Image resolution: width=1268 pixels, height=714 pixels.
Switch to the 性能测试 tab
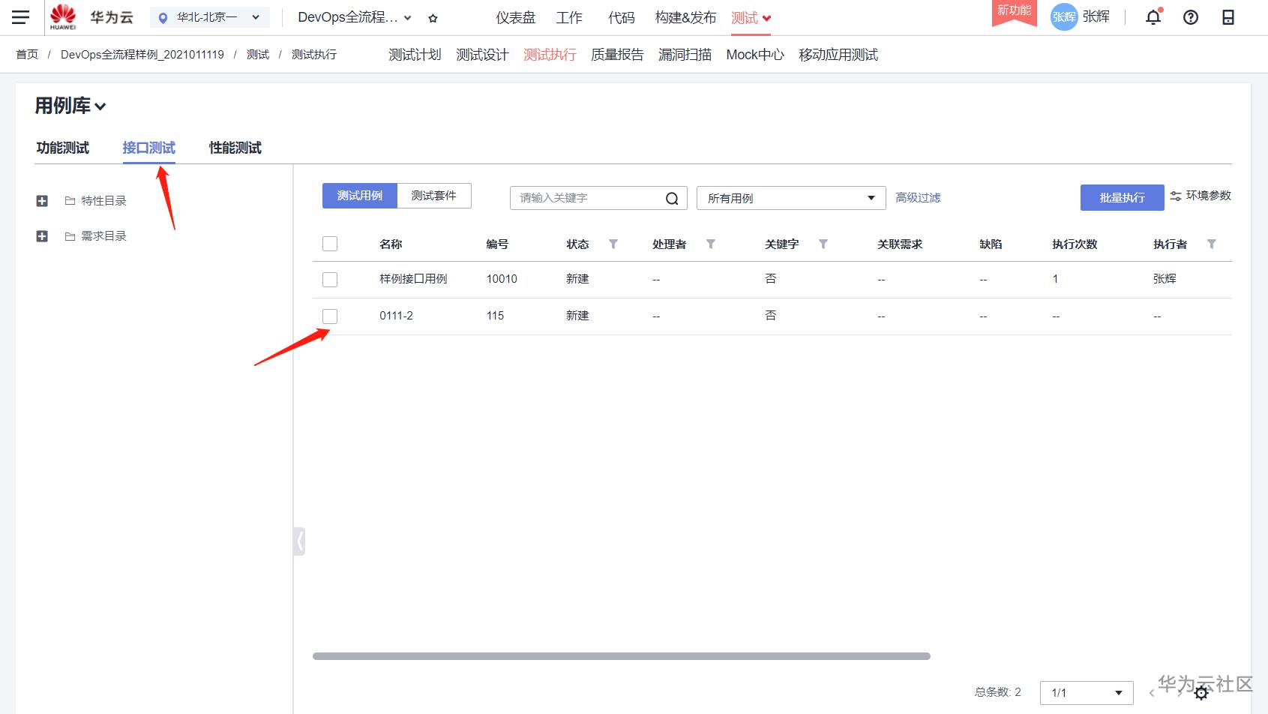[235, 148]
